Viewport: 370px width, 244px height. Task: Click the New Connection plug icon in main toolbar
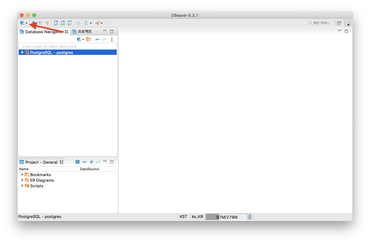coord(22,23)
